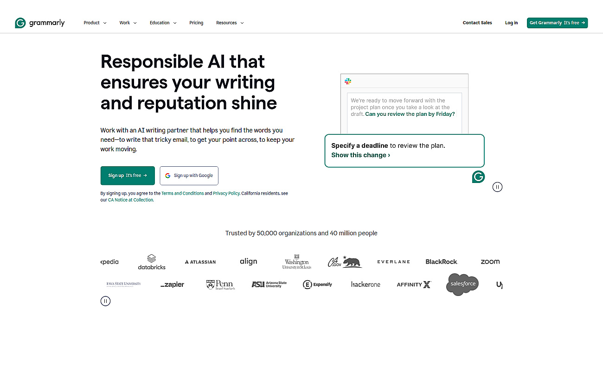Click 'Can you review the plan by Friday?' text
Screen dimensions: 603x365
click(x=410, y=114)
